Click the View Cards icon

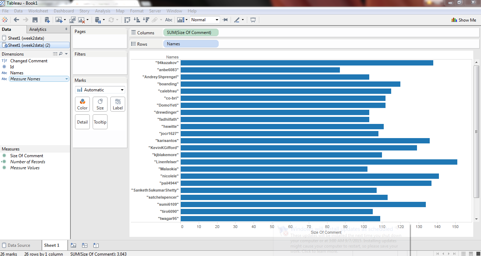point(181,20)
